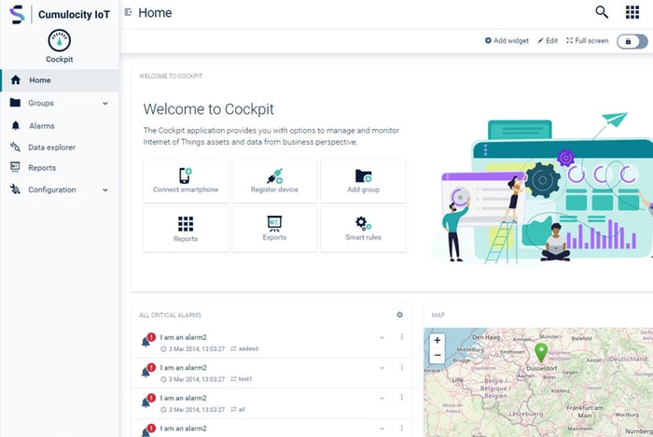The height and width of the screenshot is (437, 653).
Task: Click Add group folder icon
Action: pos(363,176)
